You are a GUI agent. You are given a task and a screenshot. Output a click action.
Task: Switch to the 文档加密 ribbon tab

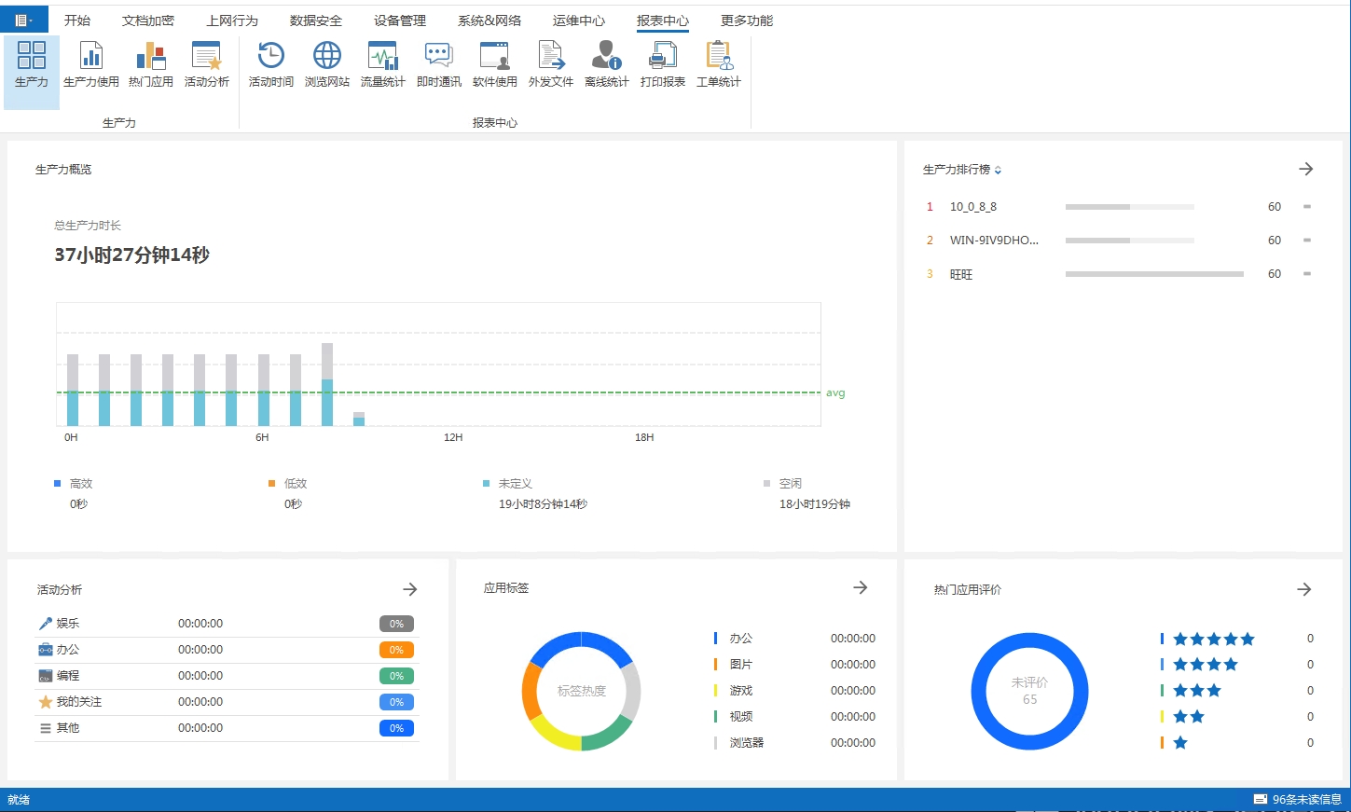tap(148, 21)
